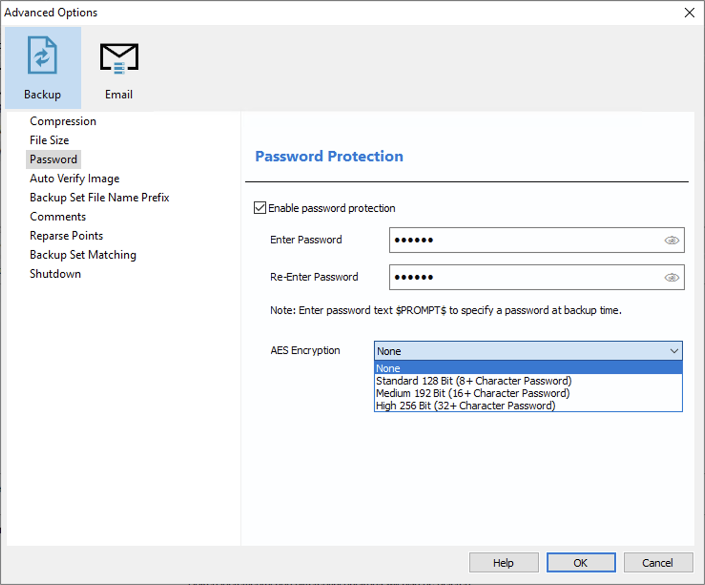Select Comments in the options list
This screenshot has width=705, height=585.
click(x=58, y=217)
